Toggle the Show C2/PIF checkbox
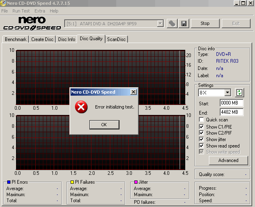This screenshot has height=207, width=255. (201, 133)
